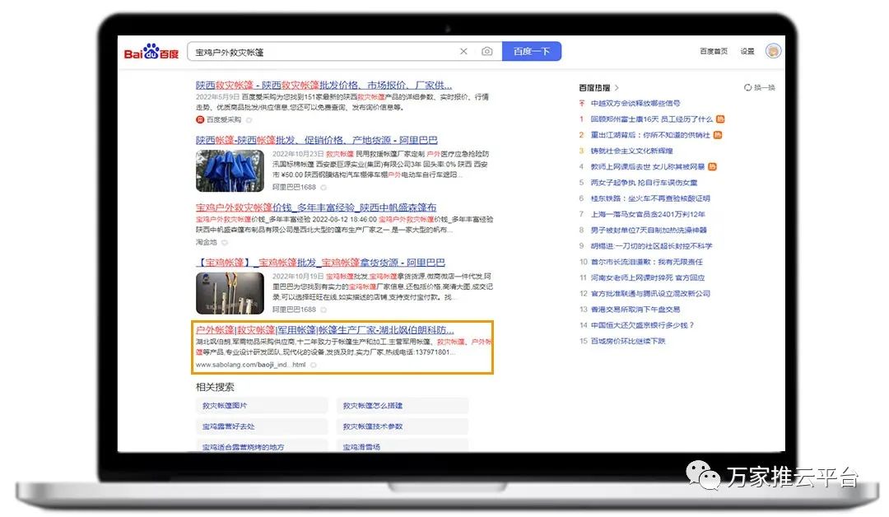The height and width of the screenshot is (517, 889).
Task: Clear the search box with the X icon
Action: click(x=463, y=52)
